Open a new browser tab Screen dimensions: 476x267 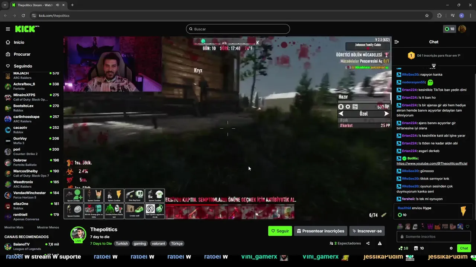(72, 5)
